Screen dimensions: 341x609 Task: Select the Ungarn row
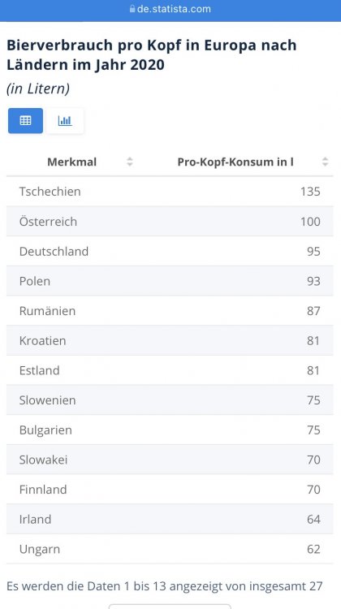(x=170, y=549)
